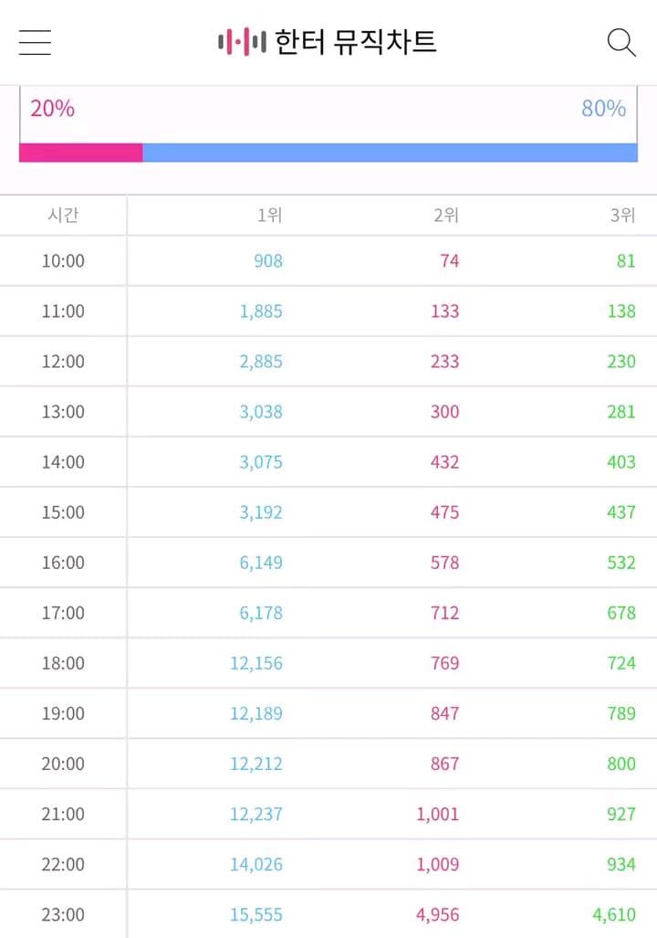Click the blue 80% progress bar segment

point(390,153)
